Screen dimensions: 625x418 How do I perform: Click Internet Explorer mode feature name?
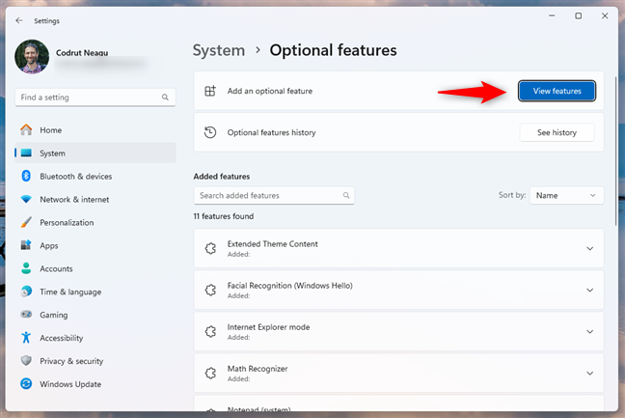pos(268,327)
